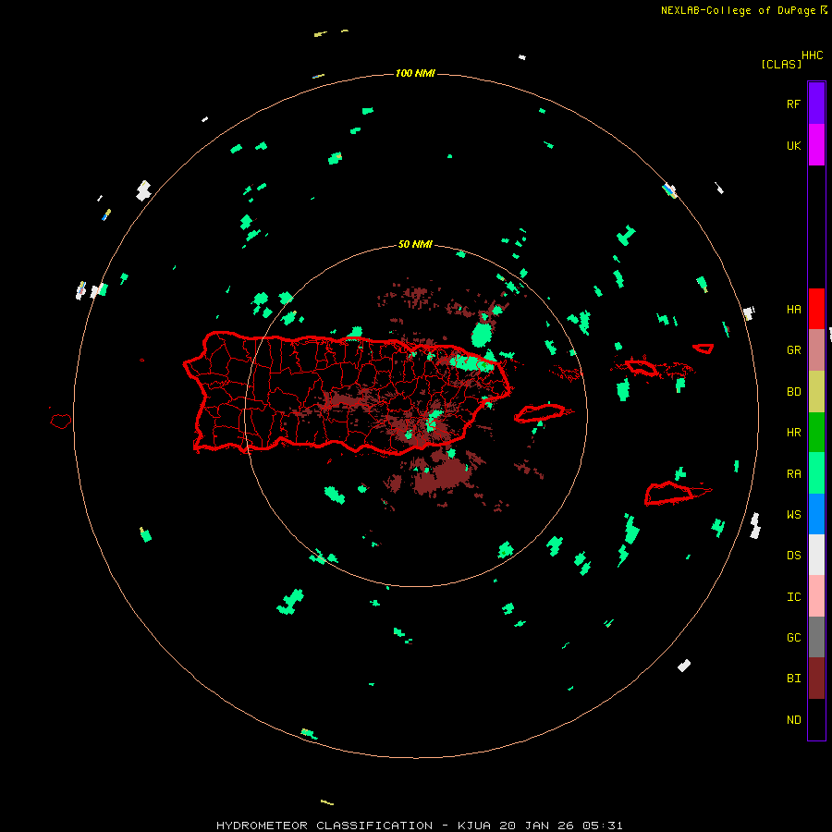
Task: Click the RA light green legend swatch
Action: (816, 473)
